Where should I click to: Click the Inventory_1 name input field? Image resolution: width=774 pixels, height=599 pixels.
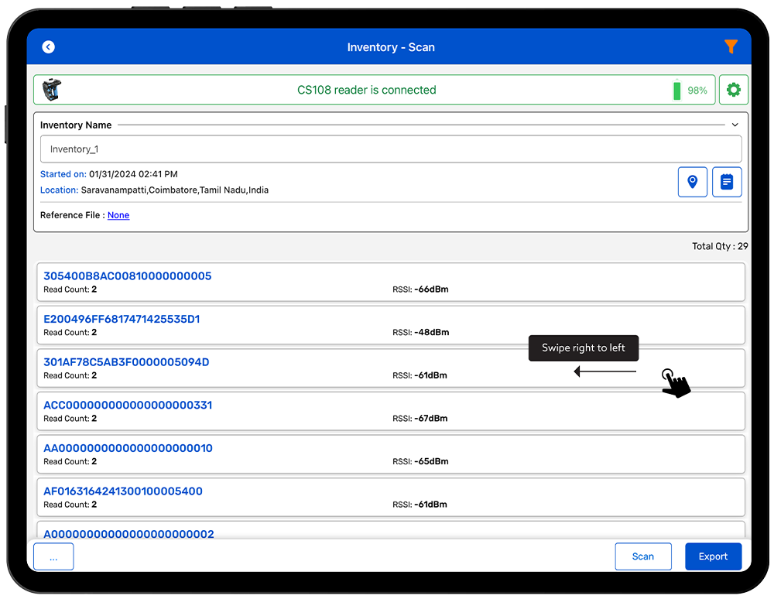click(390, 149)
